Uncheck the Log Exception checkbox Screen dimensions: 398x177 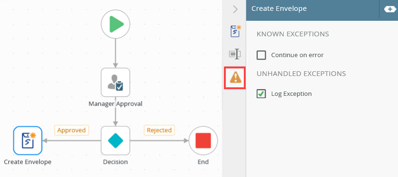pyautogui.click(x=261, y=93)
